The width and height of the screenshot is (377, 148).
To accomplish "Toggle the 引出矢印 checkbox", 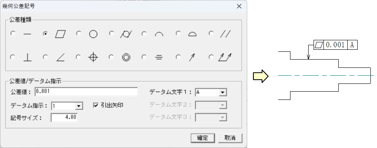I will pyautogui.click(x=96, y=105).
